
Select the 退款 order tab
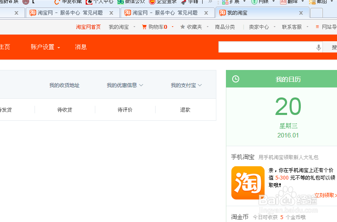[x=185, y=110]
